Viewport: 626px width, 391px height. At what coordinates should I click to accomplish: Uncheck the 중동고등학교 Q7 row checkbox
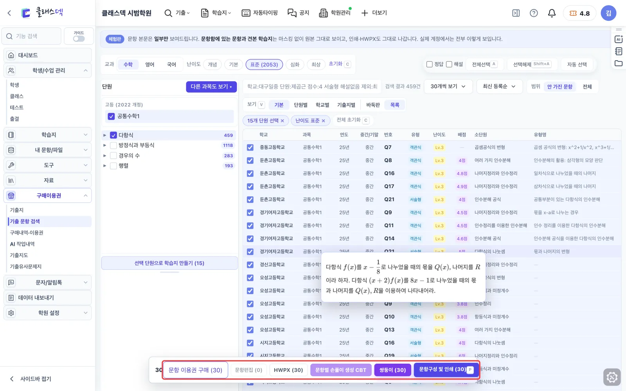pos(250,147)
